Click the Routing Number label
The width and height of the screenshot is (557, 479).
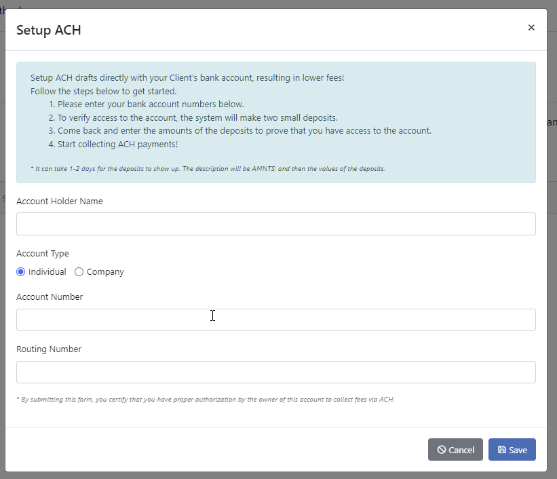pyautogui.click(x=49, y=349)
